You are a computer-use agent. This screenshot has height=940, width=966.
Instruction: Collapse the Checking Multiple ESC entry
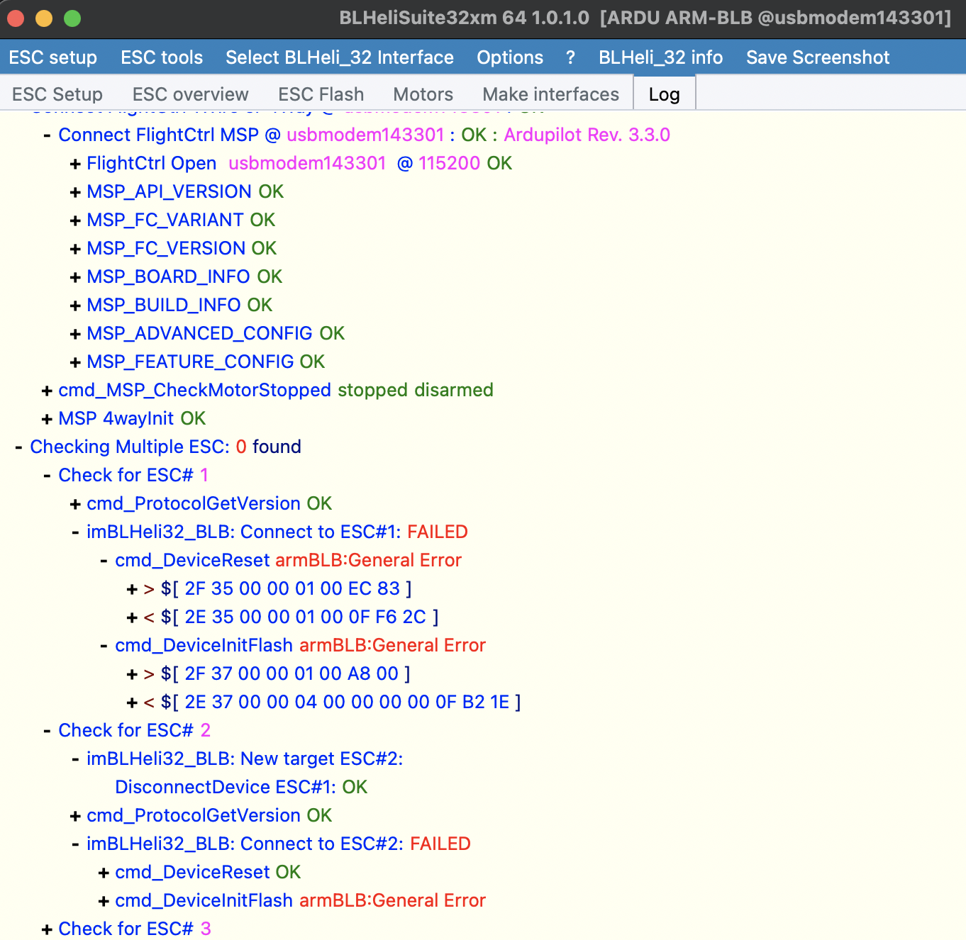(18, 447)
